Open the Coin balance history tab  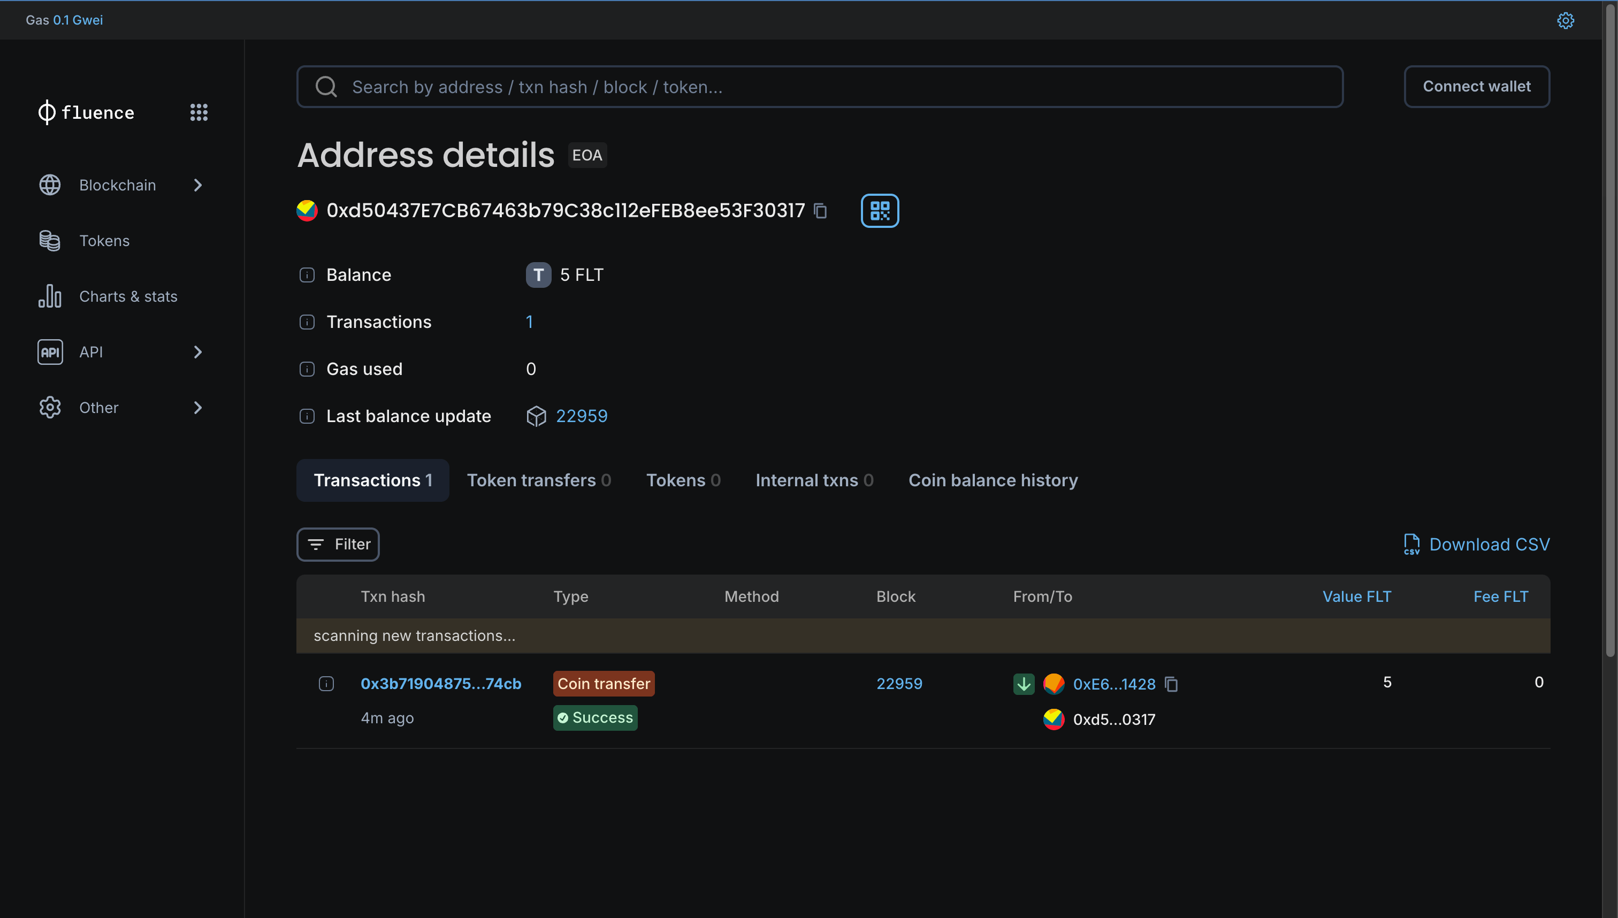tap(993, 480)
